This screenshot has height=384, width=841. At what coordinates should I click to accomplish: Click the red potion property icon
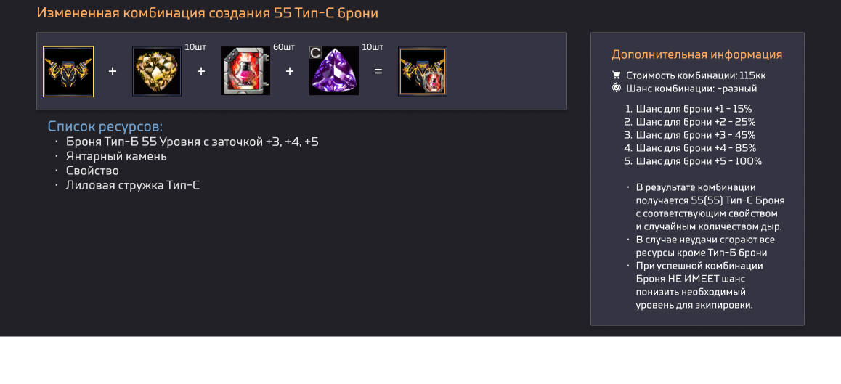pos(245,71)
